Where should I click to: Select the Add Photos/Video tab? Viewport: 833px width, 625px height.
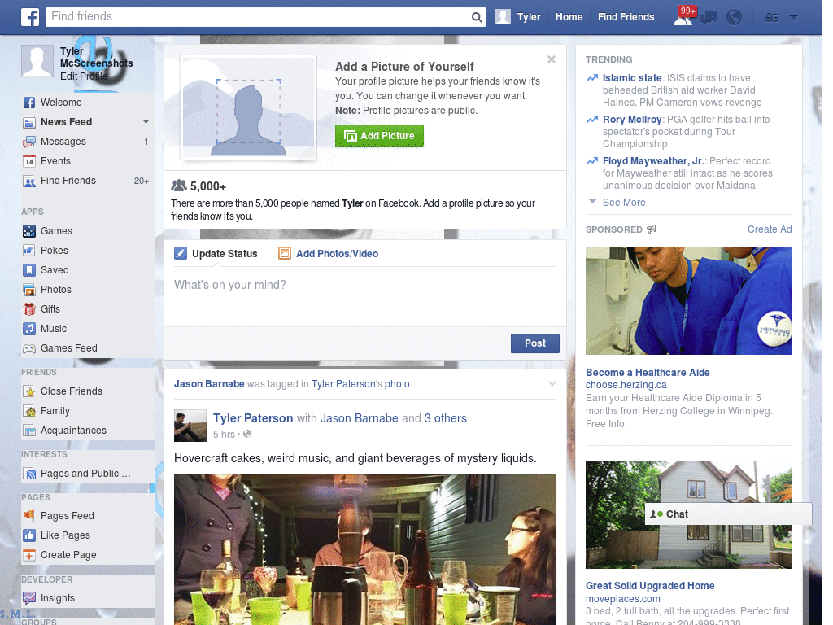click(329, 254)
